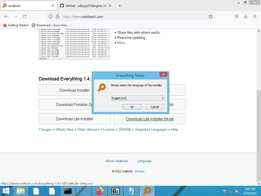Open the Changes link

(x=45, y=129)
